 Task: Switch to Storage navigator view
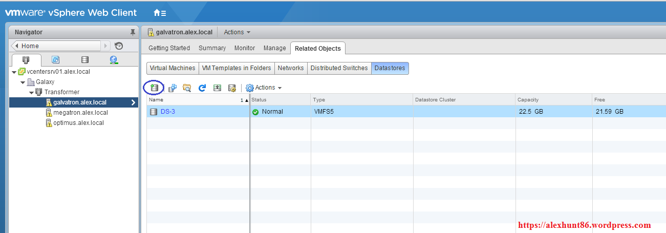click(x=84, y=60)
